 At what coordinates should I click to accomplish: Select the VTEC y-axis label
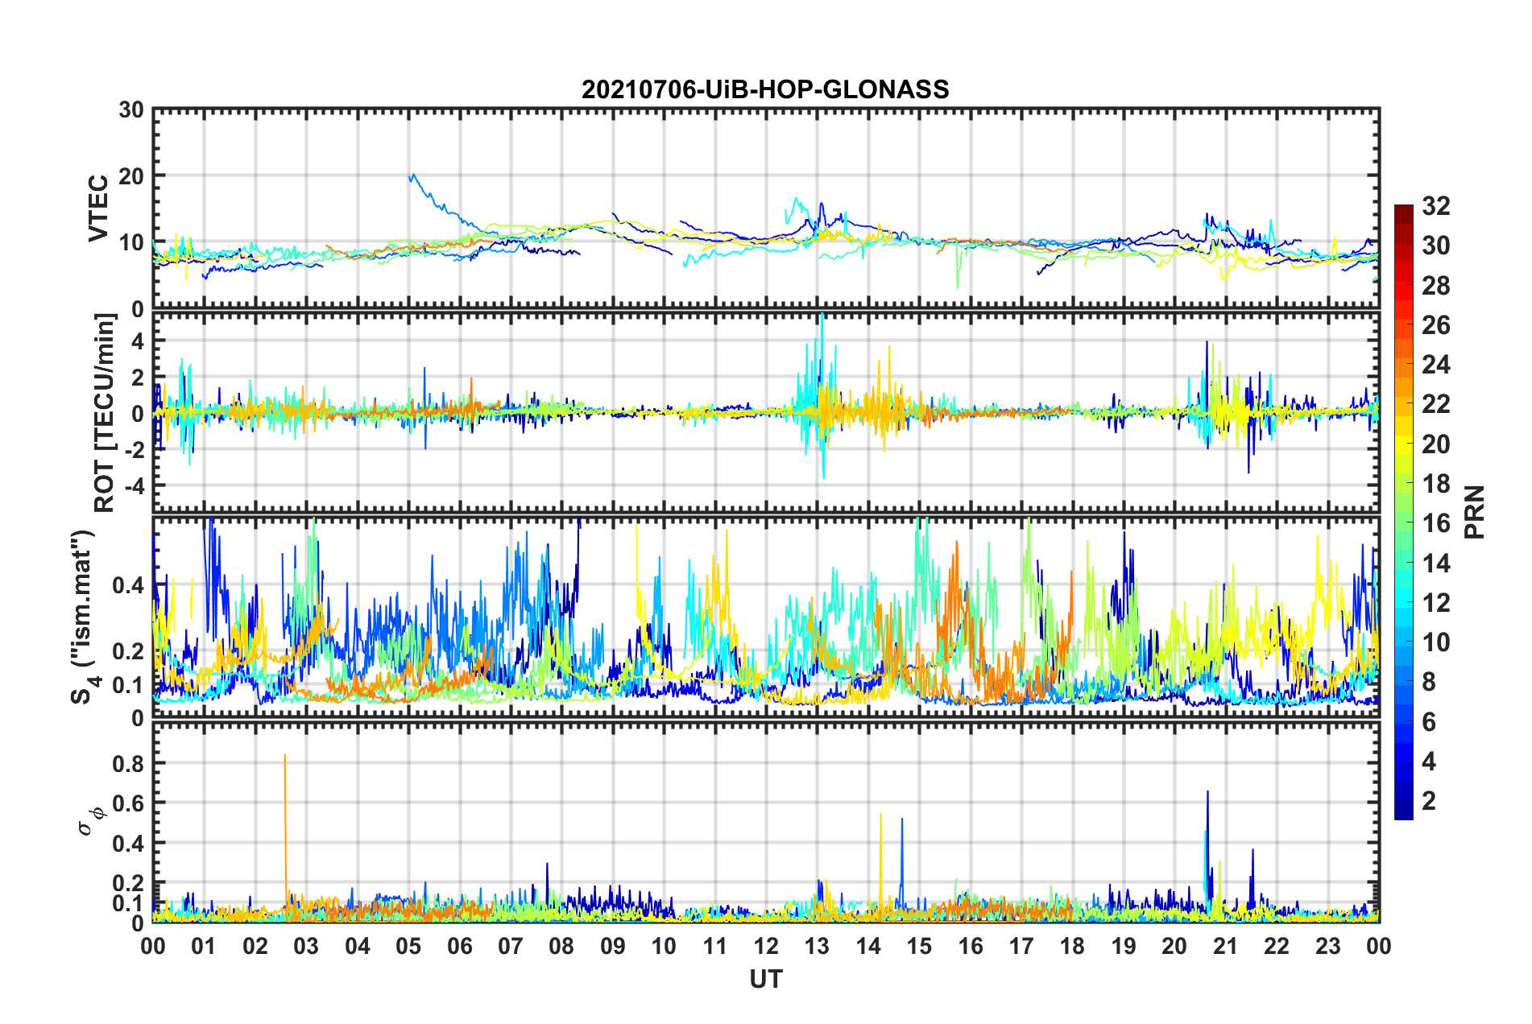[x=98, y=208]
